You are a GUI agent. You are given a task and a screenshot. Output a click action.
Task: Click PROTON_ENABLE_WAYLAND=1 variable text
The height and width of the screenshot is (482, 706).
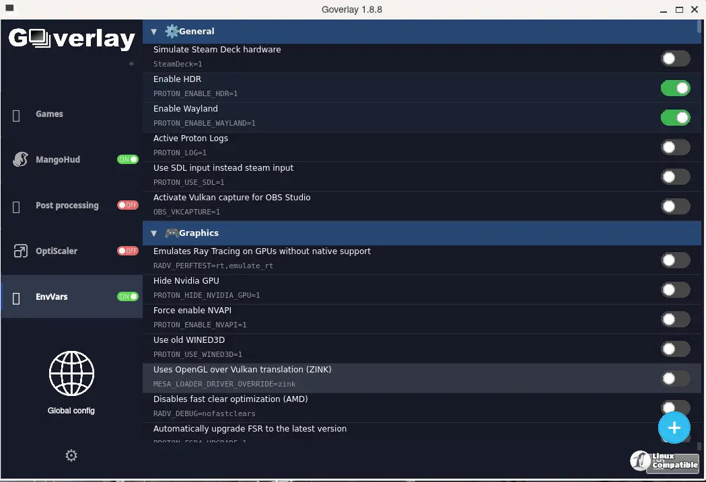tap(205, 123)
